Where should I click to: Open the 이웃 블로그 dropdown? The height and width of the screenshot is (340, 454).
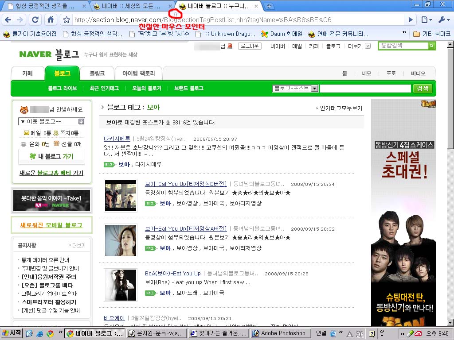point(51,121)
